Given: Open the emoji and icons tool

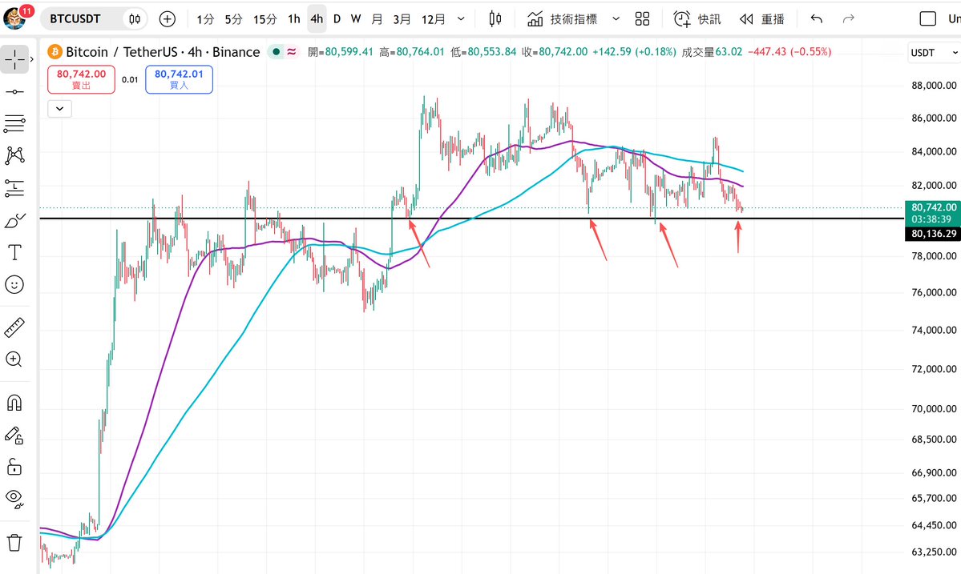Looking at the screenshot, I should pyautogui.click(x=14, y=284).
